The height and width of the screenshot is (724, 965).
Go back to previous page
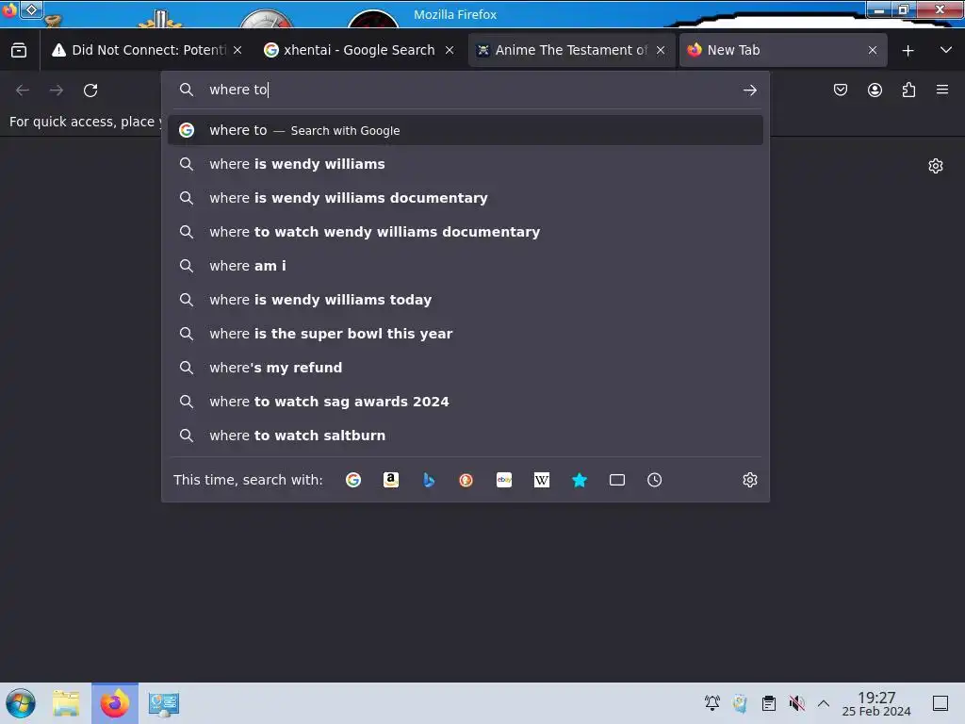click(23, 90)
